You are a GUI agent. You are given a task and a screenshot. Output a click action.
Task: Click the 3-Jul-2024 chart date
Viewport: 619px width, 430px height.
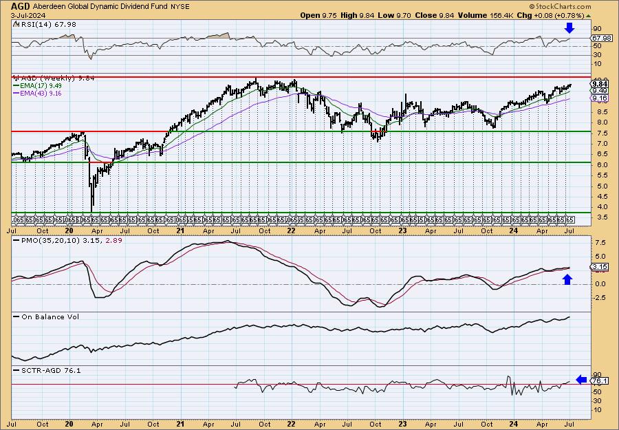coord(28,15)
